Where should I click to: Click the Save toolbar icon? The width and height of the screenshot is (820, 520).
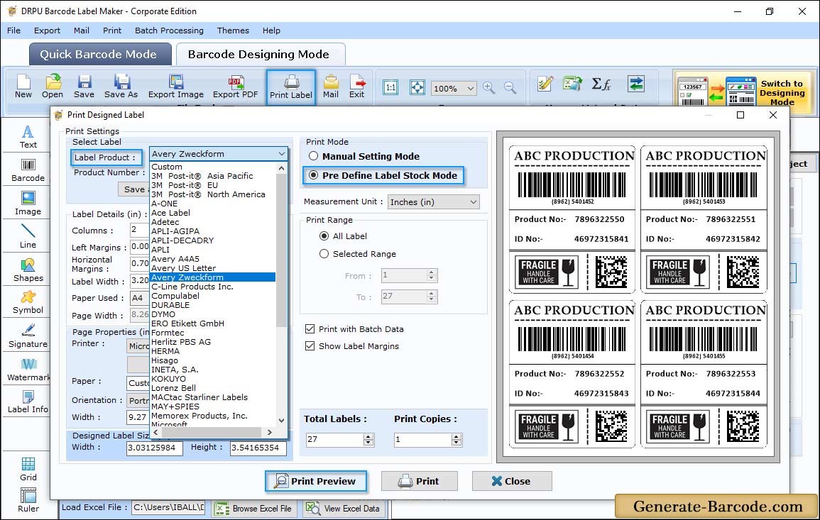coord(84,87)
